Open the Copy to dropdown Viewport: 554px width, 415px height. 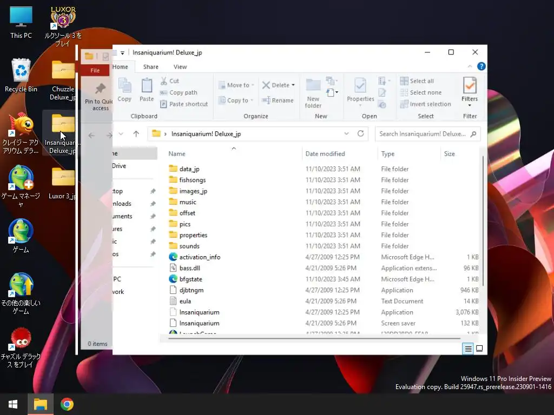[x=236, y=100]
